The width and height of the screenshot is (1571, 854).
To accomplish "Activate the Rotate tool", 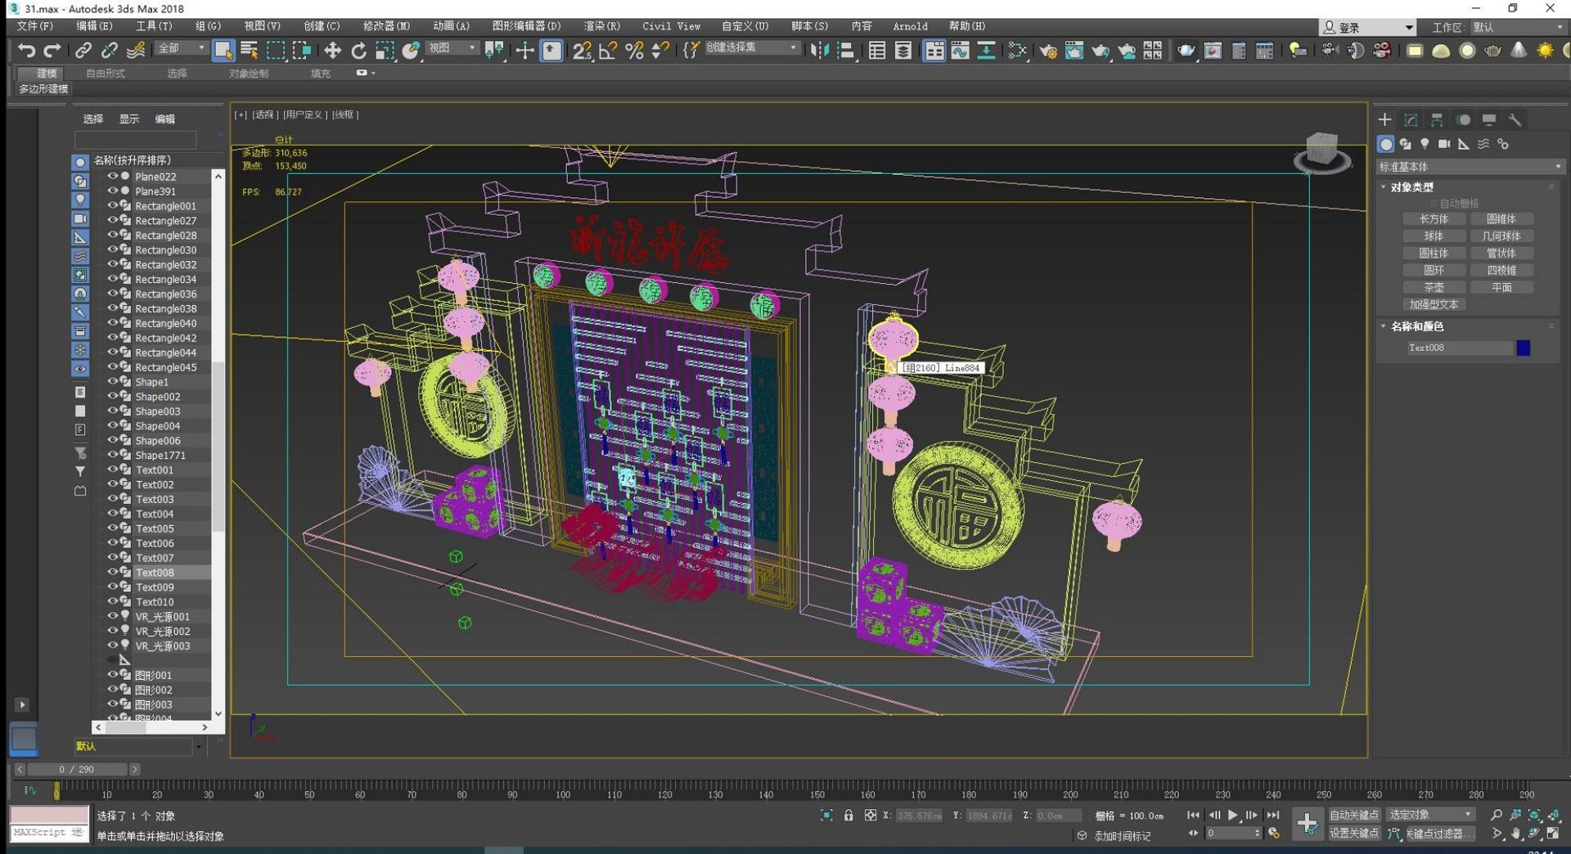I will click(358, 51).
